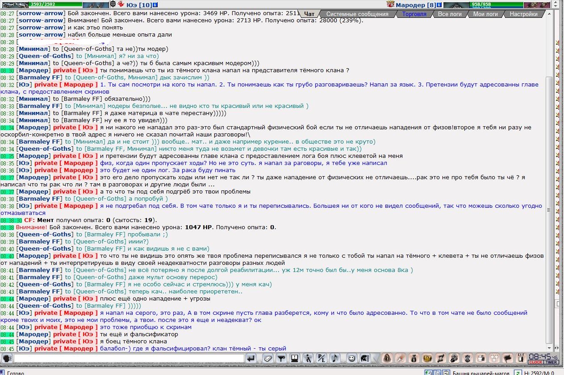
Task: Click the scroll-shaped icon
Action: pos(441,359)
